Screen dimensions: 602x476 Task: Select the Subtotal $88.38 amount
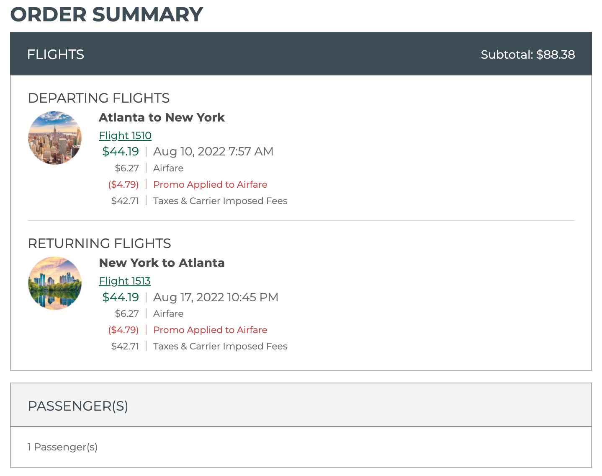tap(528, 54)
